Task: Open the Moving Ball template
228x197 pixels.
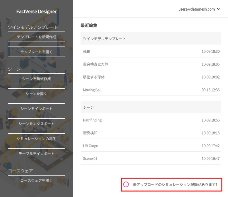Action: click(x=151, y=90)
